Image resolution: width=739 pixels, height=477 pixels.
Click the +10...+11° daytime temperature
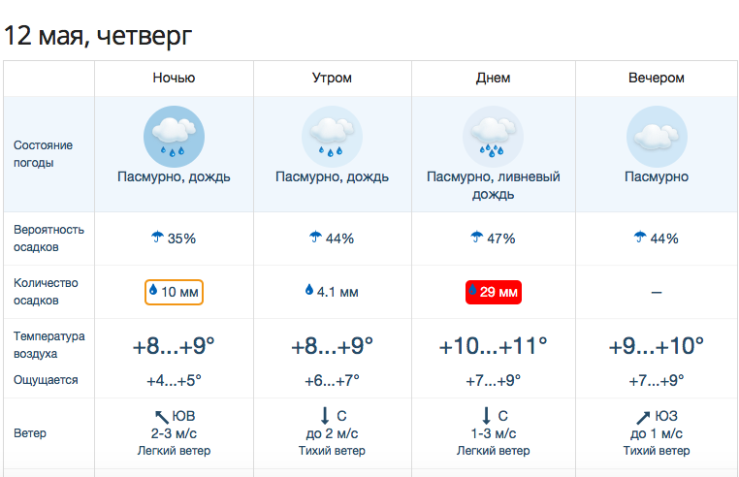[493, 346]
